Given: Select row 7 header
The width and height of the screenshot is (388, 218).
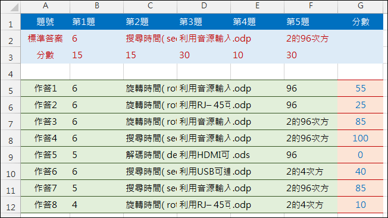Looking at the screenshot, I should tap(11, 121).
